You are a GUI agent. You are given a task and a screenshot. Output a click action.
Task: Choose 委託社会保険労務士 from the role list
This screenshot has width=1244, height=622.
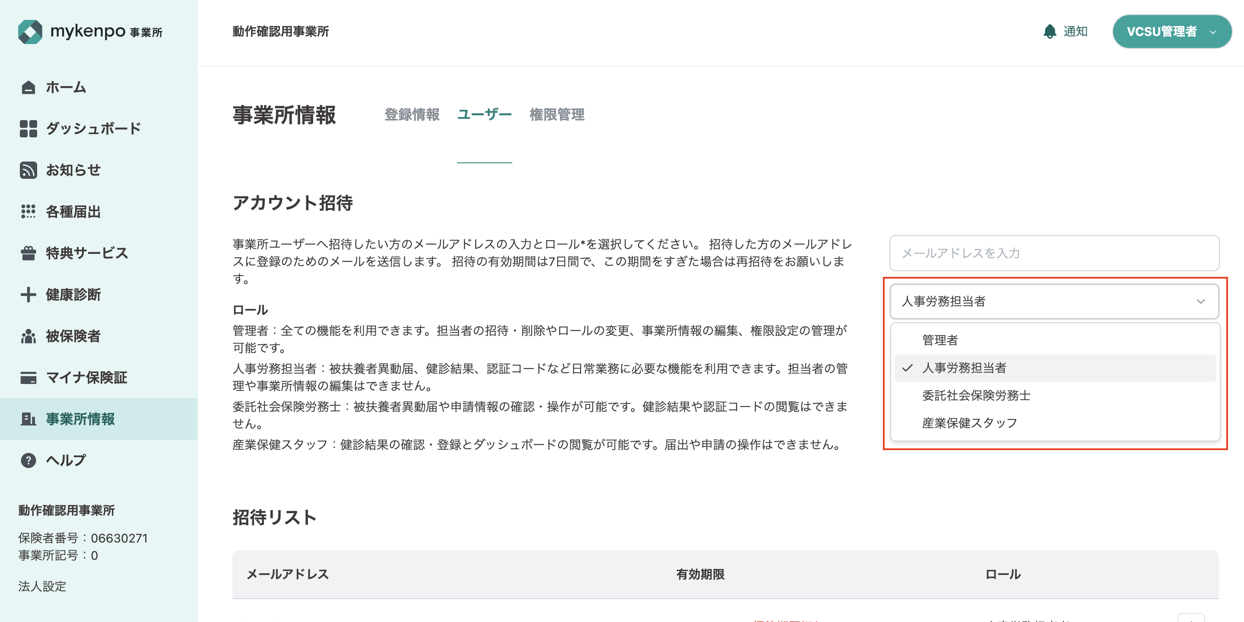coord(976,396)
